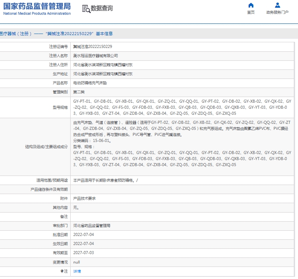Viewport: 298px width, 279px height.
Task: Click the 管理类别 row label
Action: [x=60, y=92]
